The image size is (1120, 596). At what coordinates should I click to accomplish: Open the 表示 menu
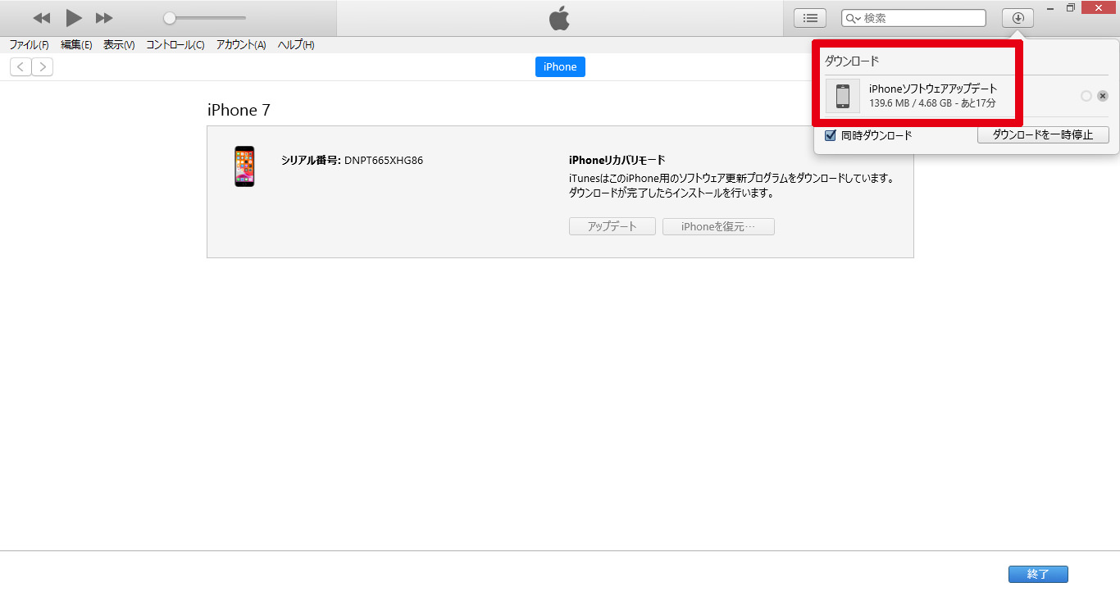coord(119,45)
